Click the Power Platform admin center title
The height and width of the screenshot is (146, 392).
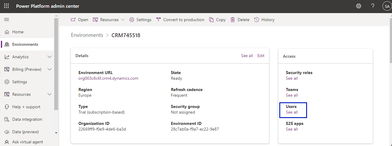pyautogui.click(x=48, y=6)
